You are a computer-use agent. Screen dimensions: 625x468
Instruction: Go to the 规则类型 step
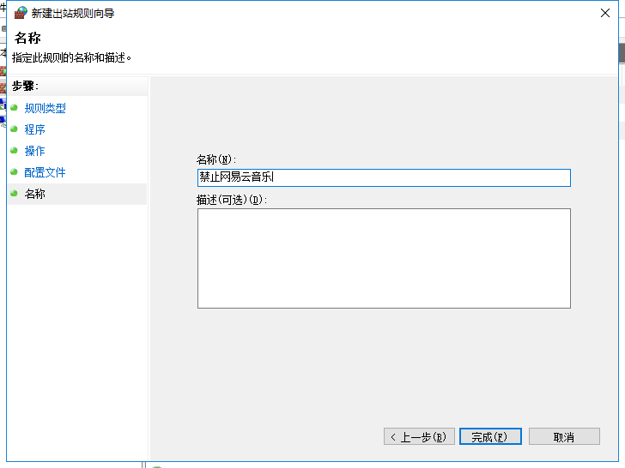[x=45, y=108]
